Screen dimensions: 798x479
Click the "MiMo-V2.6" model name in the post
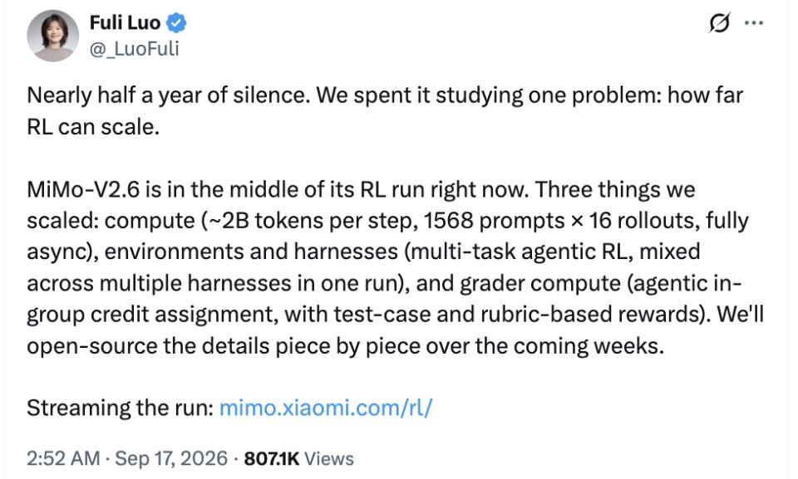(83, 189)
